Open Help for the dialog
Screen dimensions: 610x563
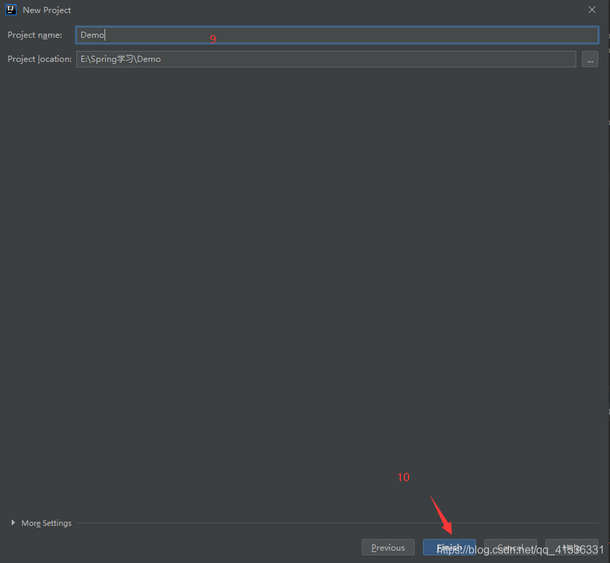(571, 547)
